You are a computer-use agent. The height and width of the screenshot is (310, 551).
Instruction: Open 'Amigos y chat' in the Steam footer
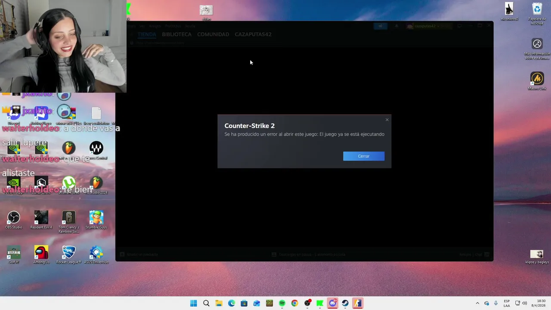click(474, 254)
